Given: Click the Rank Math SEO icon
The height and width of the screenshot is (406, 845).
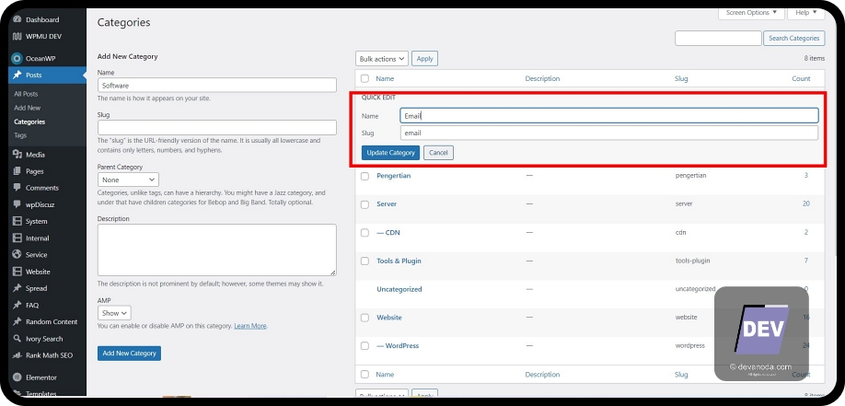Looking at the screenshot, I should (x=17, y=355).
